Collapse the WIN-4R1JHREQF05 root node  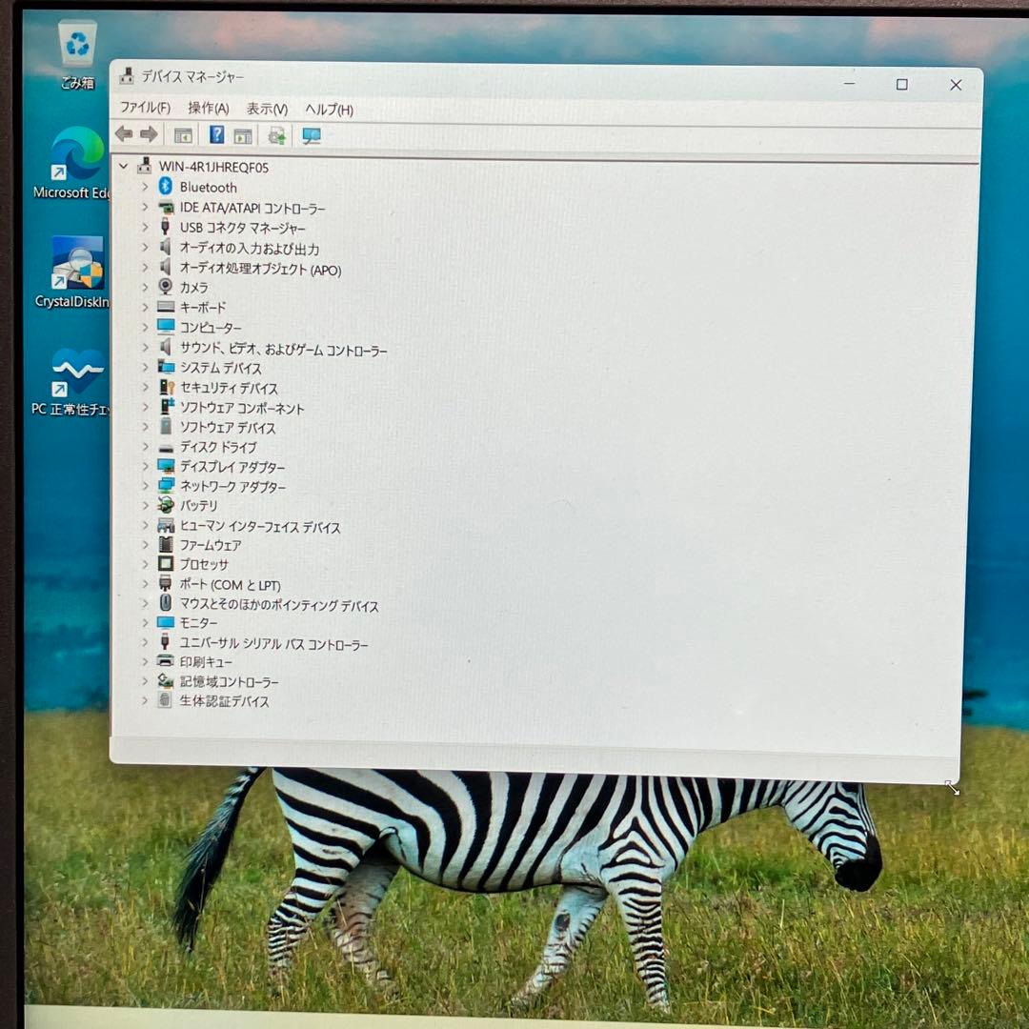(123, 166)
